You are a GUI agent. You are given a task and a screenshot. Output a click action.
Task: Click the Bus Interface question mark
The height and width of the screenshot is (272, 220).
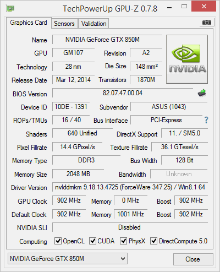point(206,120)
